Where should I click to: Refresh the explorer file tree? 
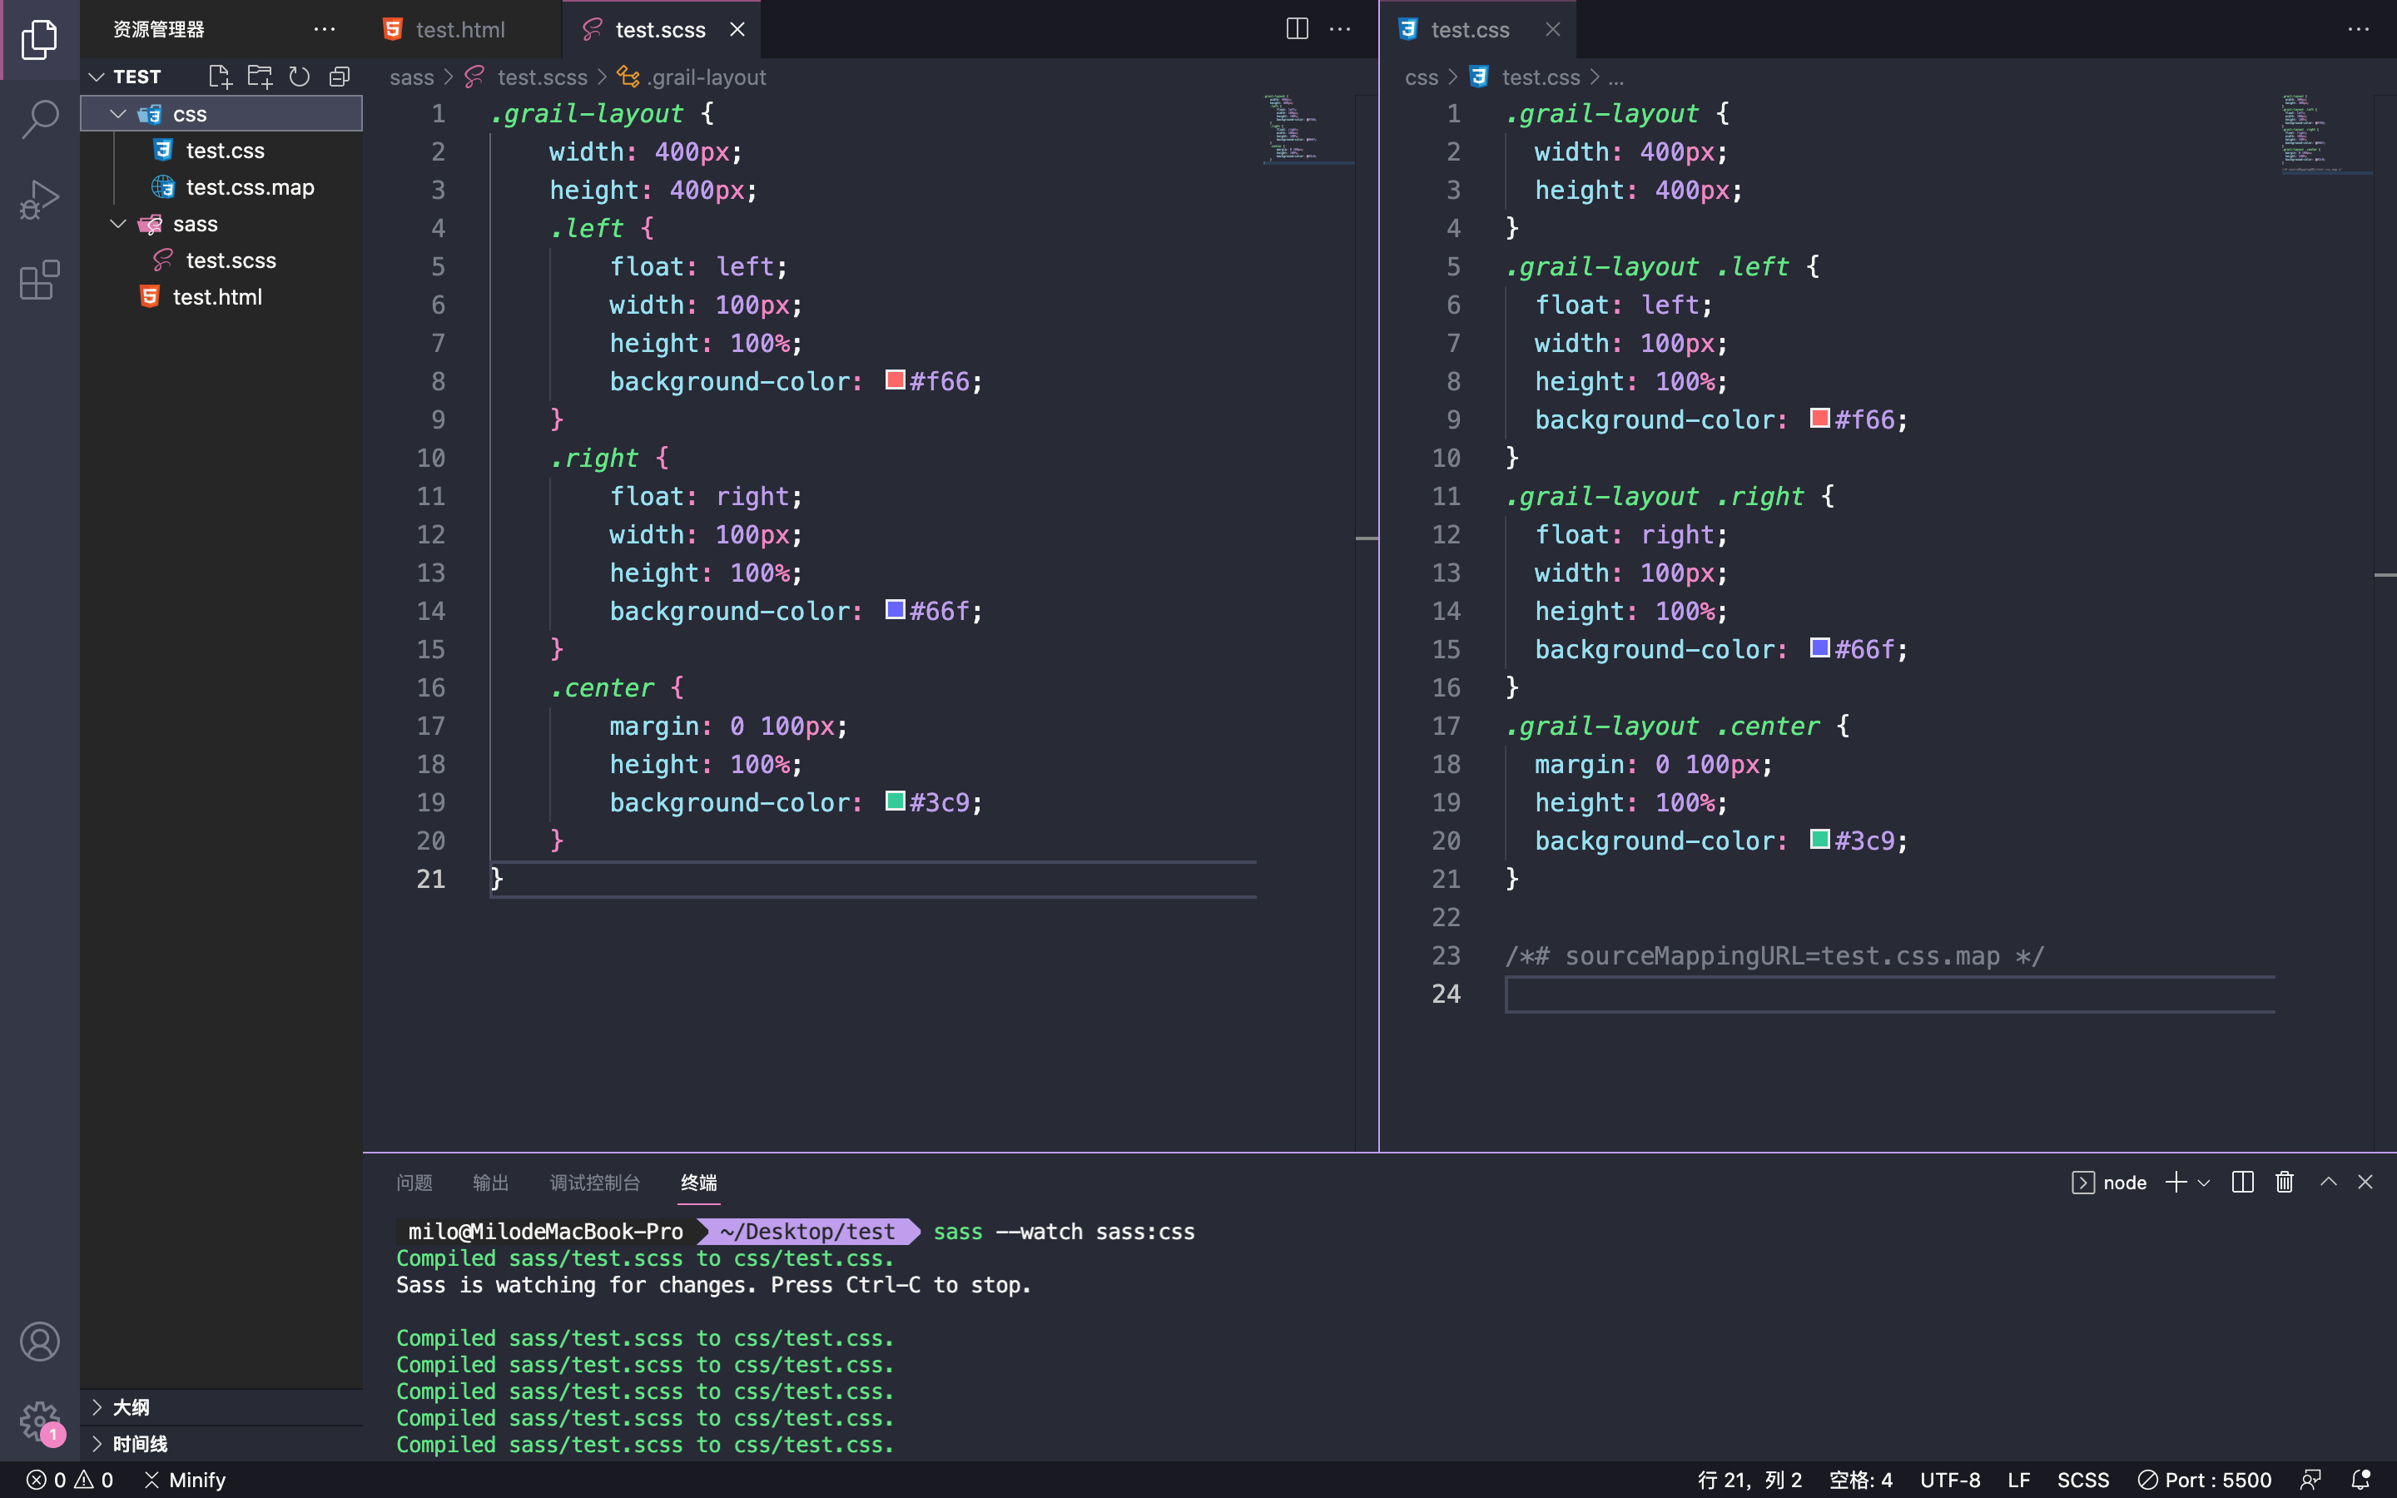tap(299, 77)
